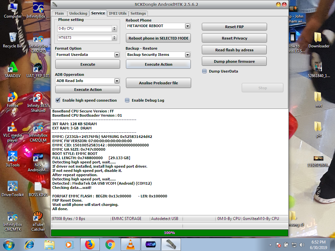
Task: Launch UAT_FRP 3.01 desktop shortcut
Action: [38, 70]
